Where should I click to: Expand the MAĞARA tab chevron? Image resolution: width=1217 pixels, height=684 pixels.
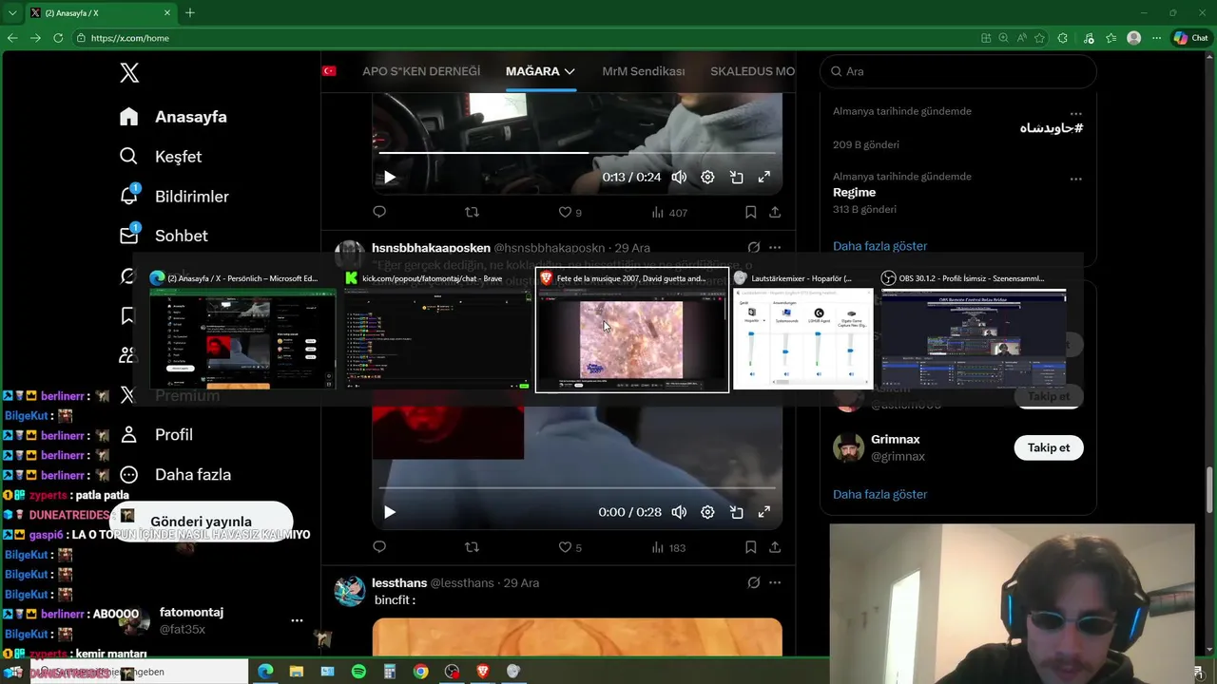tap(570, 71)
